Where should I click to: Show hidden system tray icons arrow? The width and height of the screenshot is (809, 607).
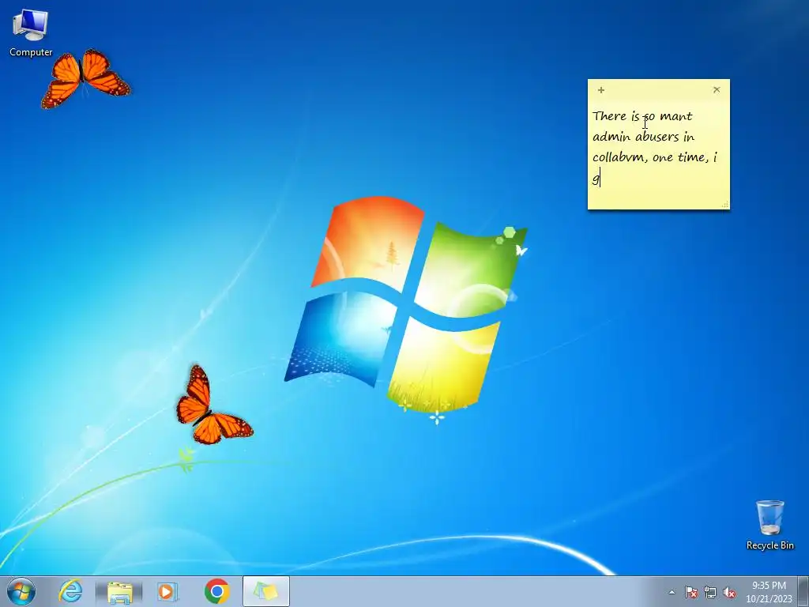(x=672, y=592)
